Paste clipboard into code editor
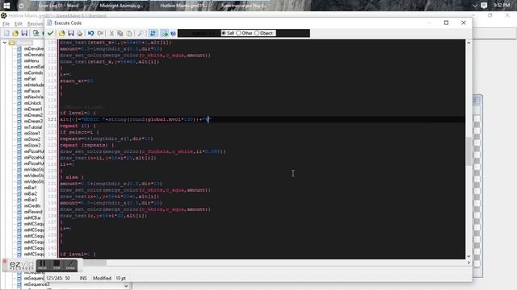 (x=129, y=33)
